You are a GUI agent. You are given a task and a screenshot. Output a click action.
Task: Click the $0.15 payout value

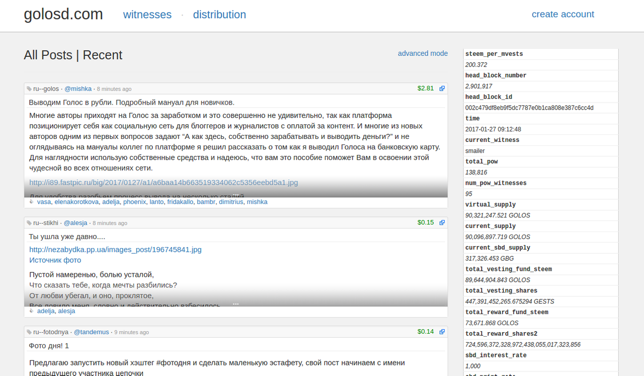[426, 222]
